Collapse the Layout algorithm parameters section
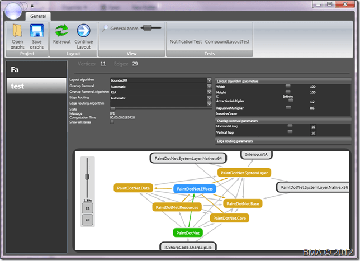 [283, 81]
